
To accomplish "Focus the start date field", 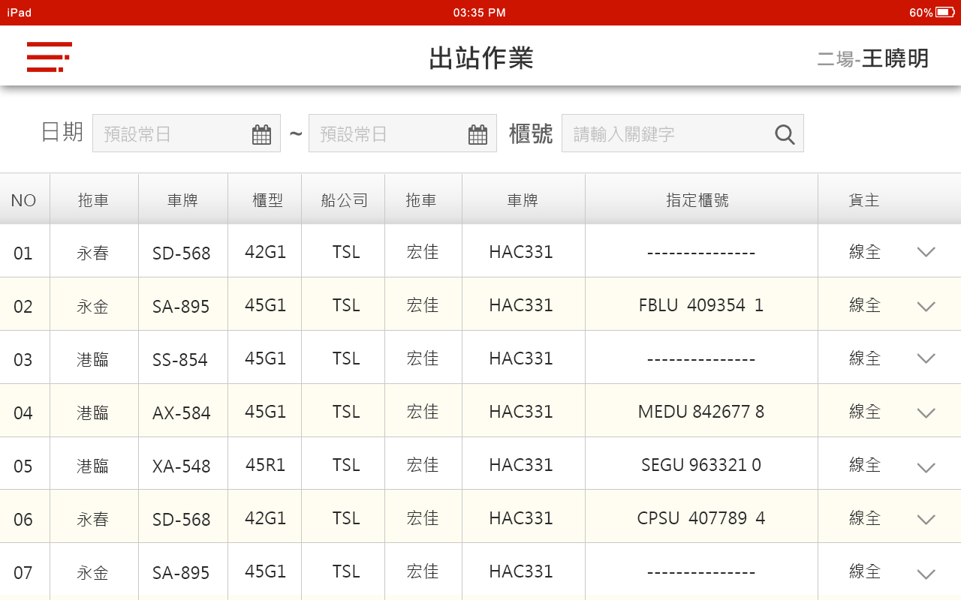I will tap(186, 133).
